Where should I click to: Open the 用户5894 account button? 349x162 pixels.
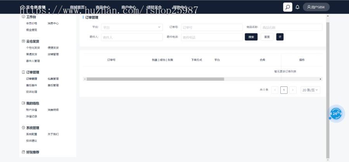pos(316,7)
